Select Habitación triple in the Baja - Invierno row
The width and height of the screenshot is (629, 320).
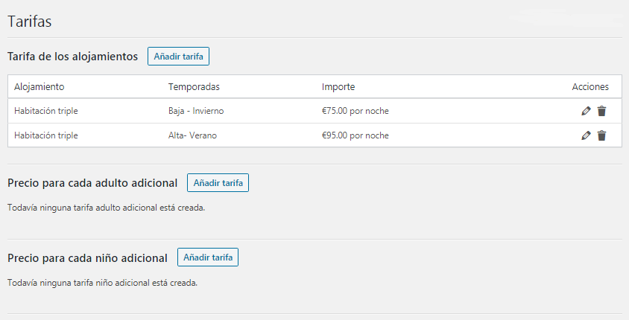coord(46,111)
